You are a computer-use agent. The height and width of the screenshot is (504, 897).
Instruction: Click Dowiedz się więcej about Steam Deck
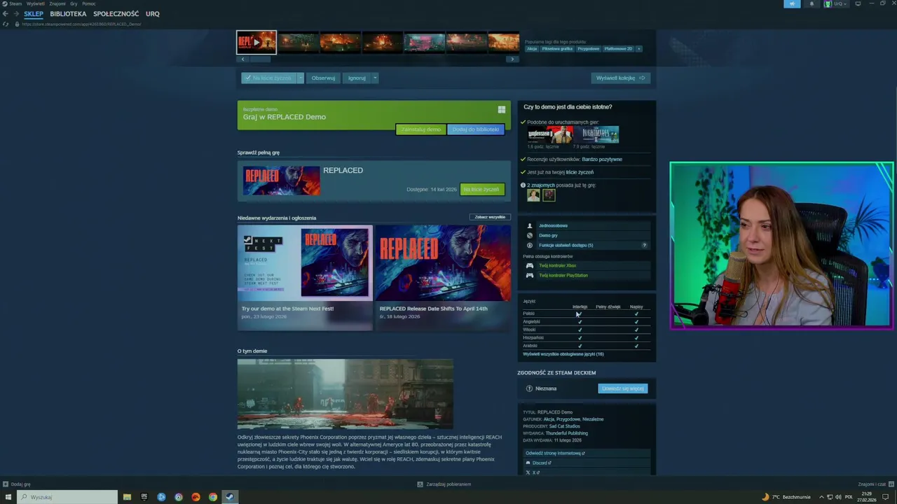pos(623,388)
